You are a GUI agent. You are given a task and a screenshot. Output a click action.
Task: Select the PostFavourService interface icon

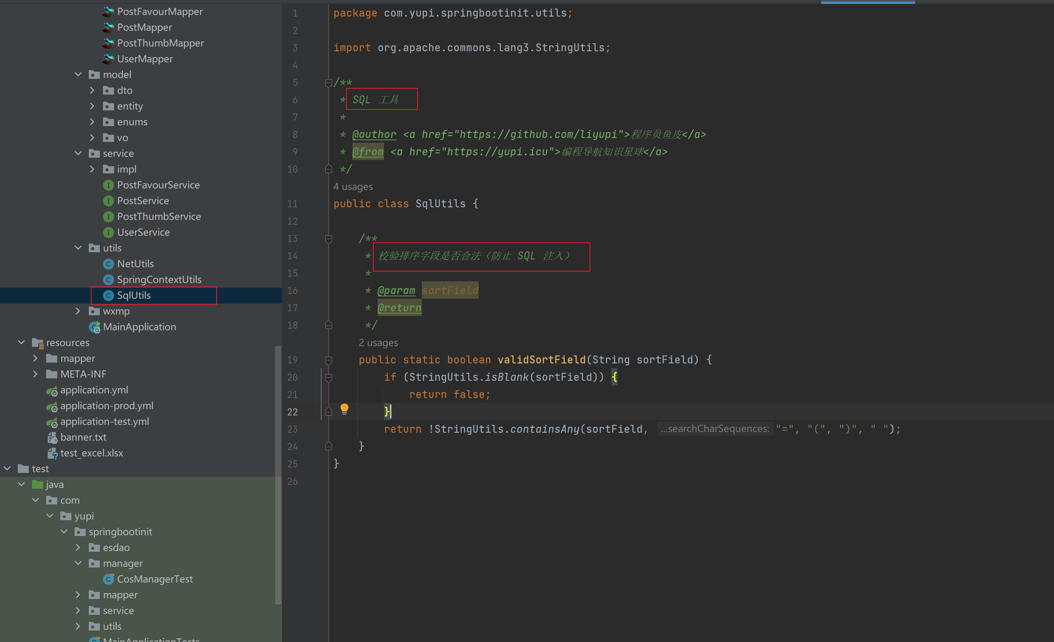tap(109, 185)
